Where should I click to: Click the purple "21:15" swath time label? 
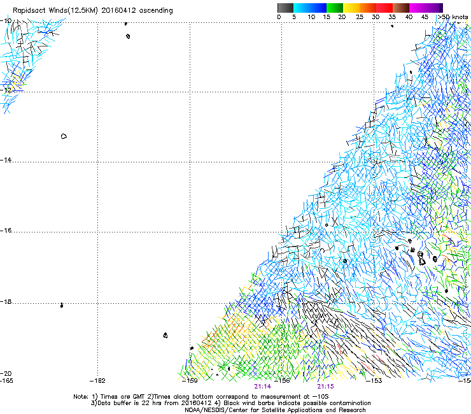[x=326, y=387]
